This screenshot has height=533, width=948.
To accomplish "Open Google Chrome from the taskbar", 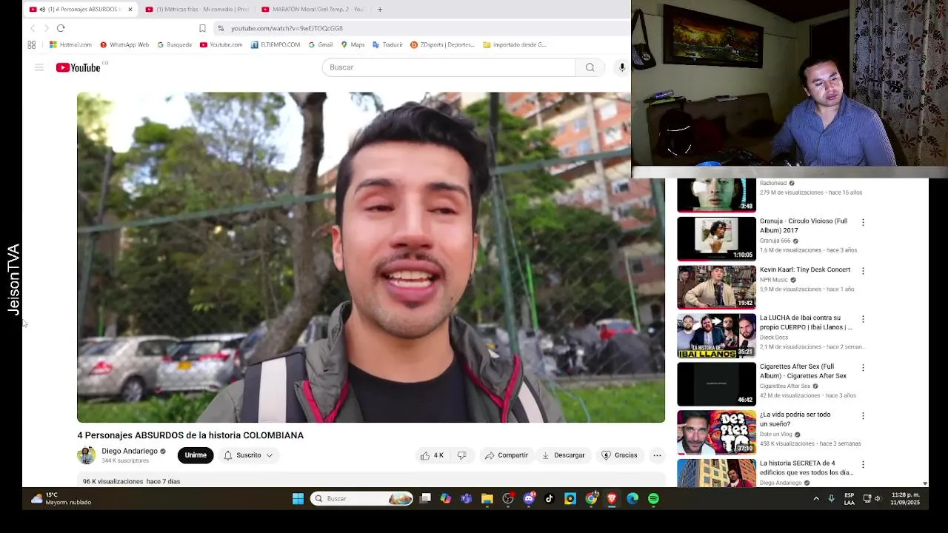I will point(591,499).
